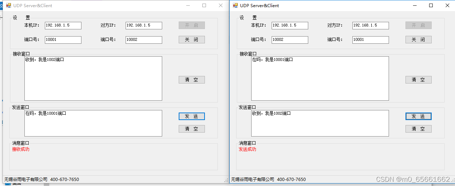Click 清空 button beside right window's receive box
Image resolution: width=455 pixels, height=186 pixels.
tap(418, 80)
